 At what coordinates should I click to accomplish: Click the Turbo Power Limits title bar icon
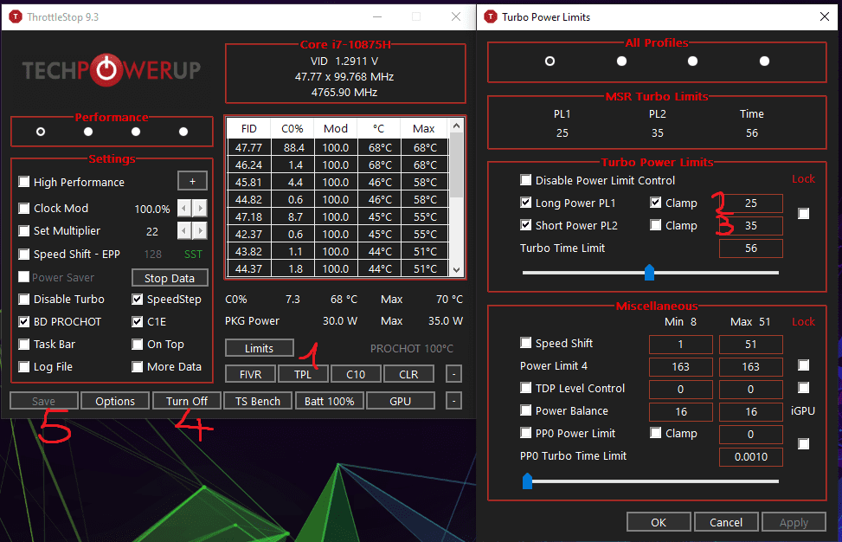[x=491, y=17]
